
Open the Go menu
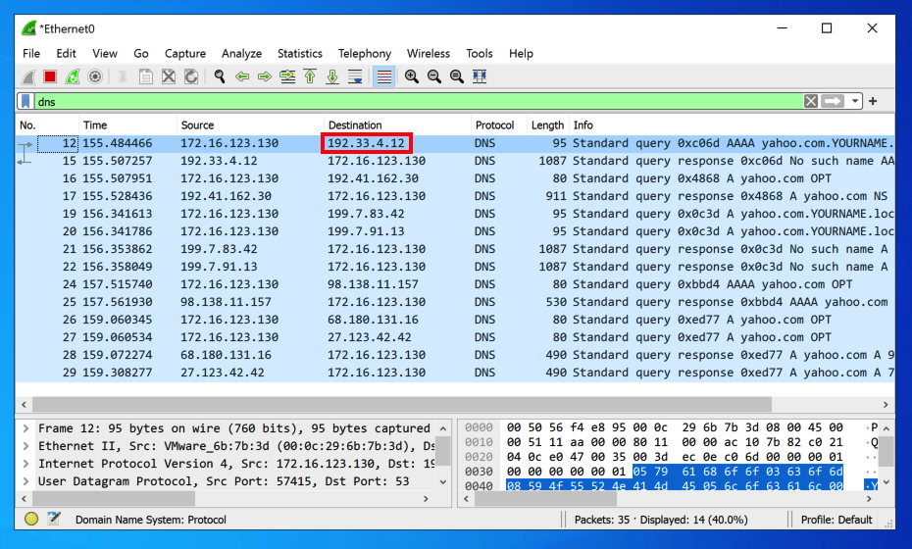[141, 54]
